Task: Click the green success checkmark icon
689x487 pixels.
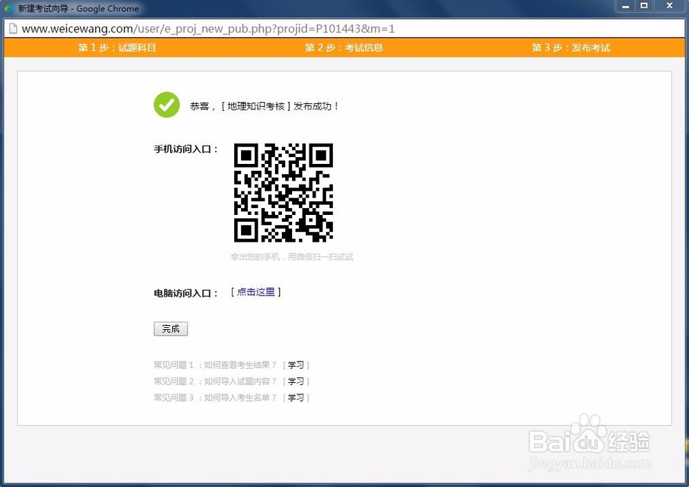Action: click(x=166, y=105)
